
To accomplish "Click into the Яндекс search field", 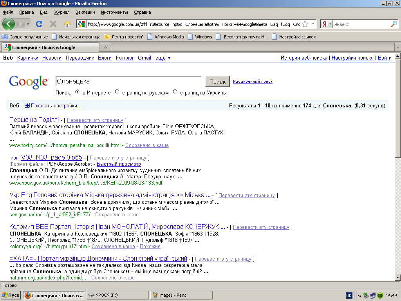I will pos(361,24).
